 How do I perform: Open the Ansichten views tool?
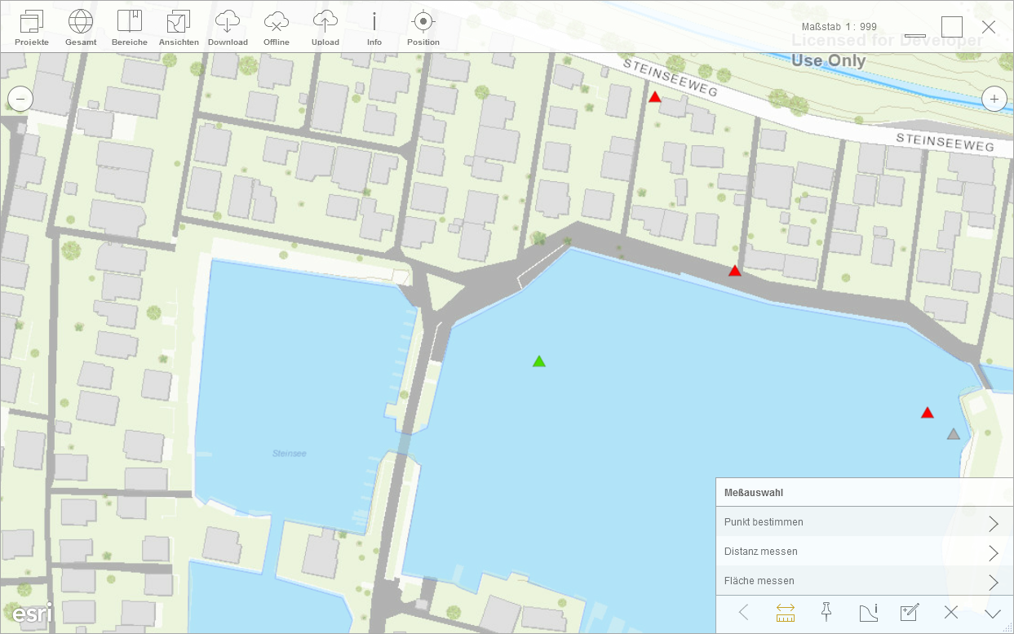point(179,27)
